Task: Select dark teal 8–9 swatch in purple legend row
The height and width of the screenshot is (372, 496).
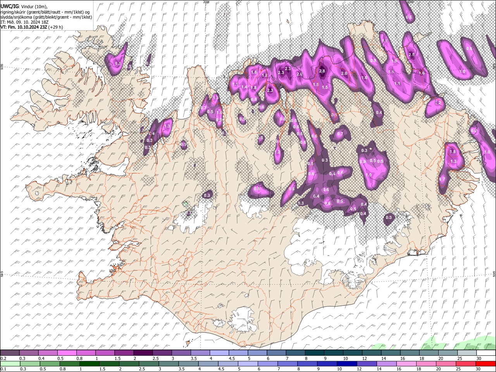Action: (x=314, y=353)
